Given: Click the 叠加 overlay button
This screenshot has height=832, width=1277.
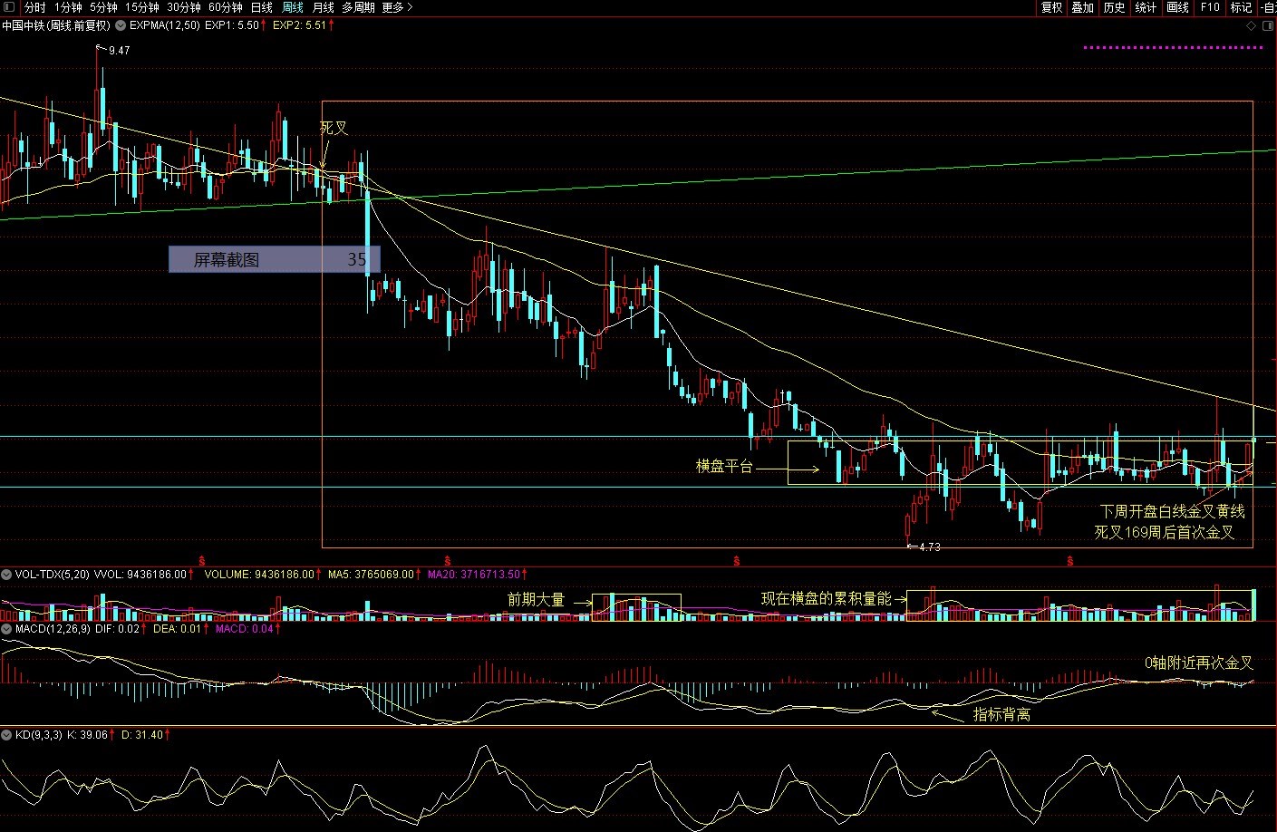Looking at the screenshot, I should 1082,7.
